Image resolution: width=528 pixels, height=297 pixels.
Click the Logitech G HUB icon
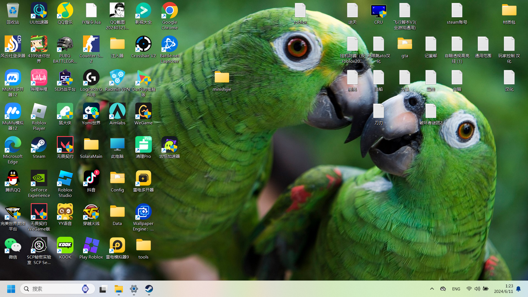[91, 78]
